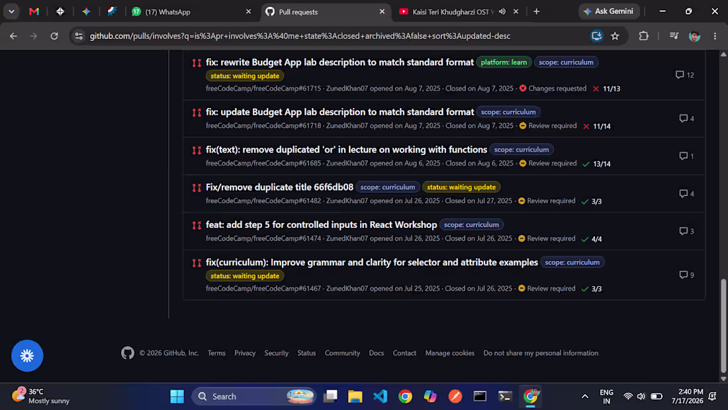Viewport: 728px width, 410px height.
Task: Open the Docs footer link
Action: pyautogui.click(x=376, y=353)
